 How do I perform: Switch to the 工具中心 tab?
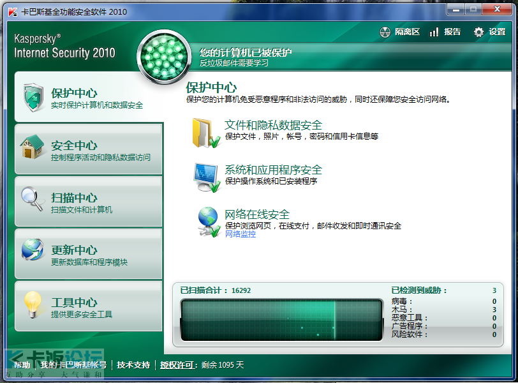[x=89, y=306]
